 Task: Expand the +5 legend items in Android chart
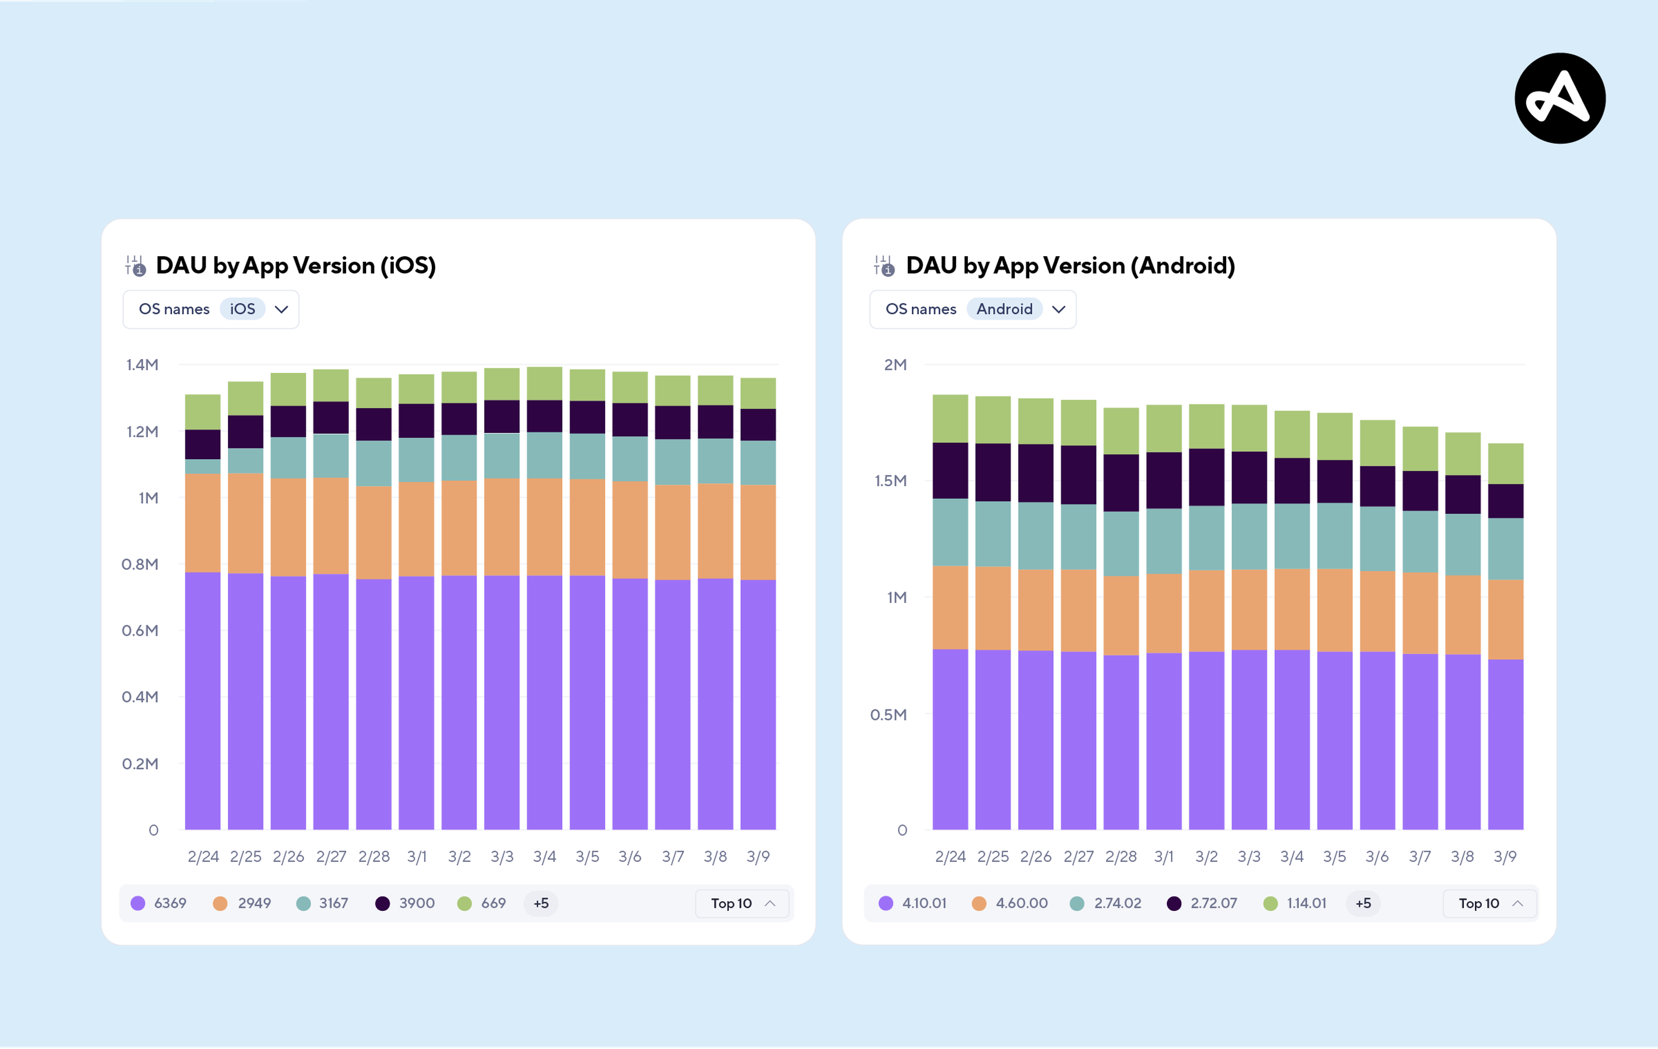pos(1363,903)
